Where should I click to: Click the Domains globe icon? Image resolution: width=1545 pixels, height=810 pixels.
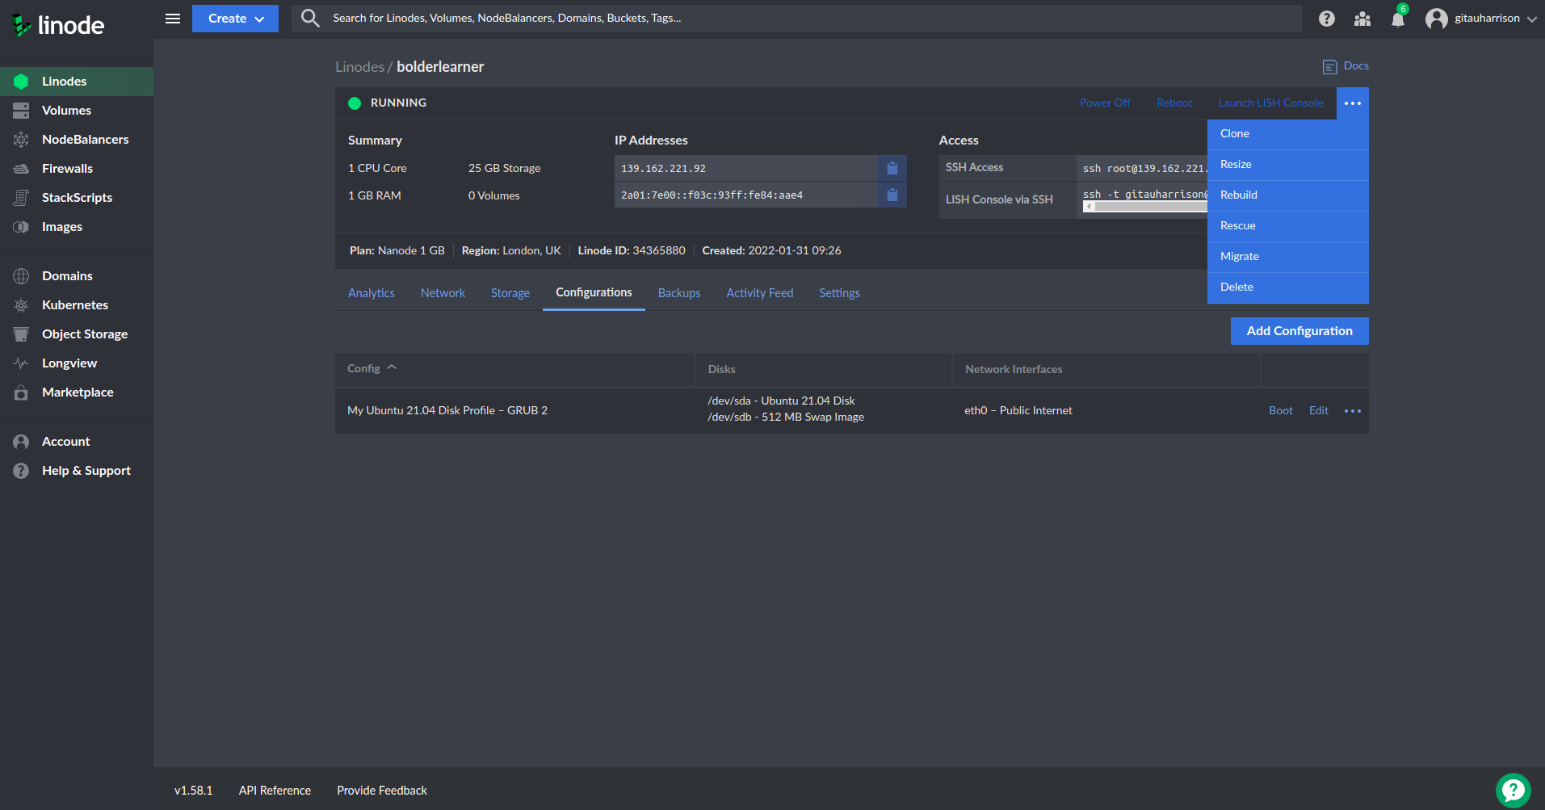(21, 276)
